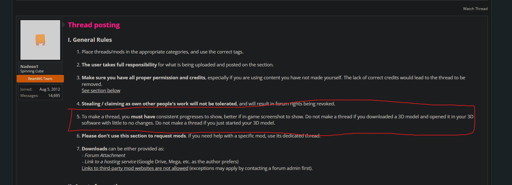Screen dimensions: 512x185
Task: Follow the See section below link
Action: 101,91
